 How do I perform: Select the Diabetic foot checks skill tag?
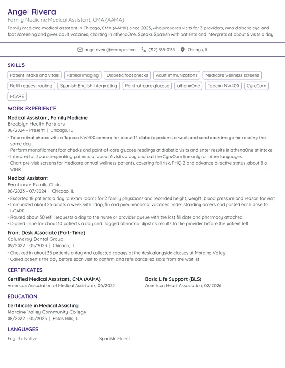coord(127,75)
